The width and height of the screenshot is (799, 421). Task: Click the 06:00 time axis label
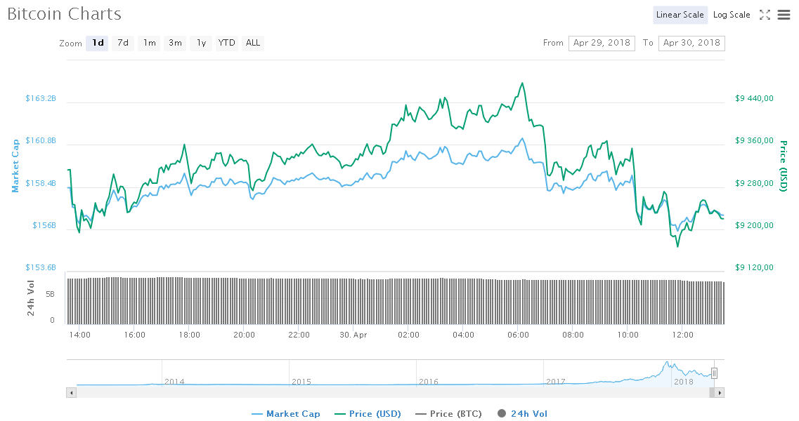click(x=518, y=335)
